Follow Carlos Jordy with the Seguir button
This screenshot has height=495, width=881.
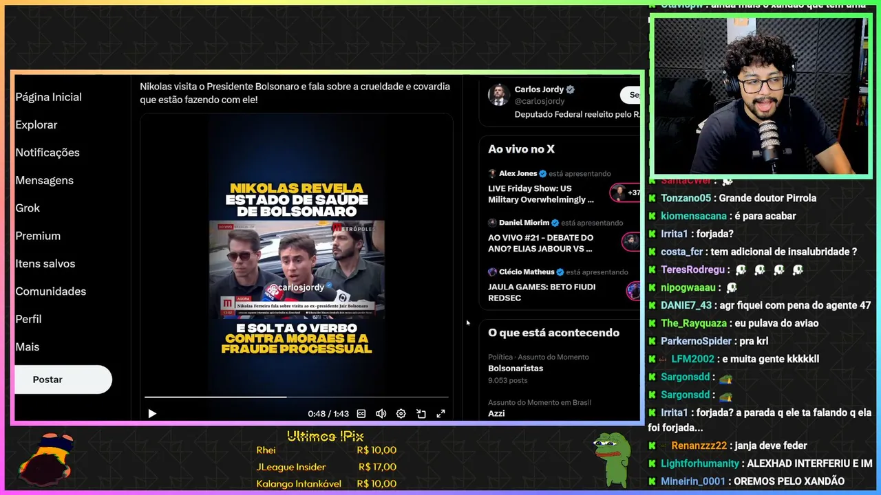[x=631, y=95]
